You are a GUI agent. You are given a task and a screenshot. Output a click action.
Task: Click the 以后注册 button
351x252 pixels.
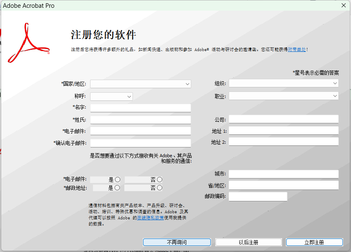click(x=249, y=242)
